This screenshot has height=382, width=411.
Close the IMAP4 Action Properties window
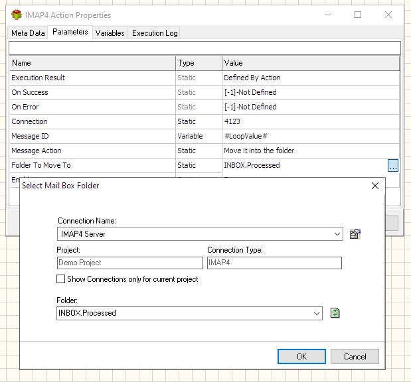point(388,15)
